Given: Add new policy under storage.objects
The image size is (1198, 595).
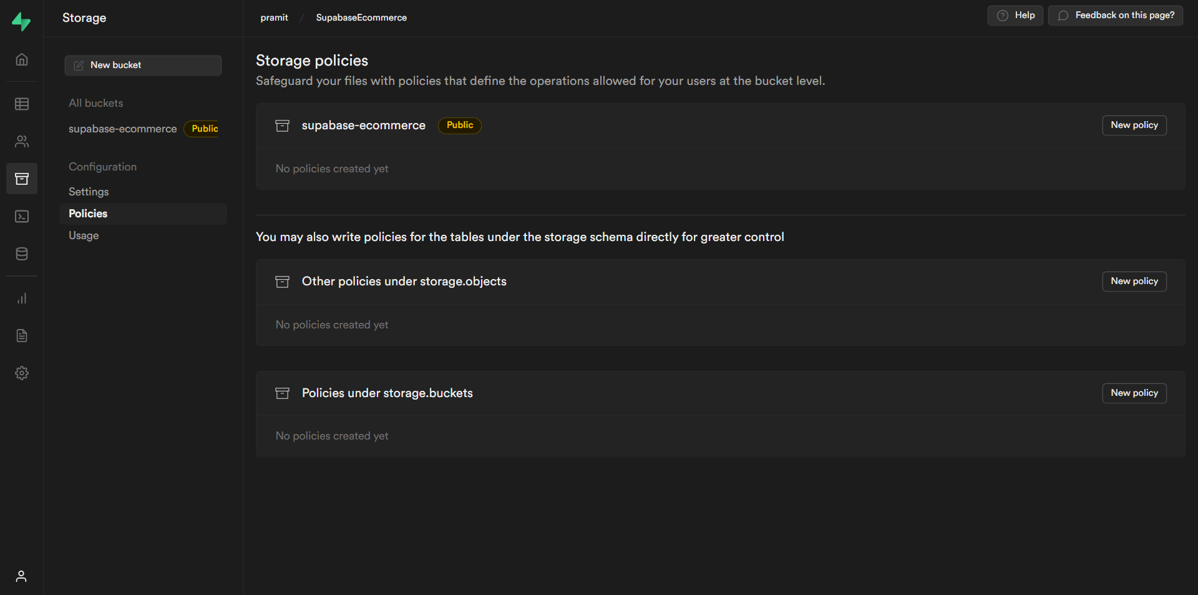Looking at the screenshot, I should 1134,282.
